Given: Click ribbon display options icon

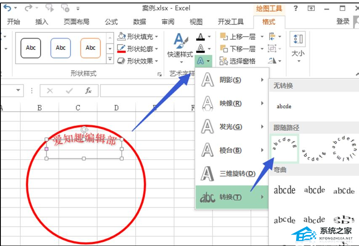Looking at the screenshot, I should coord(311,8).
